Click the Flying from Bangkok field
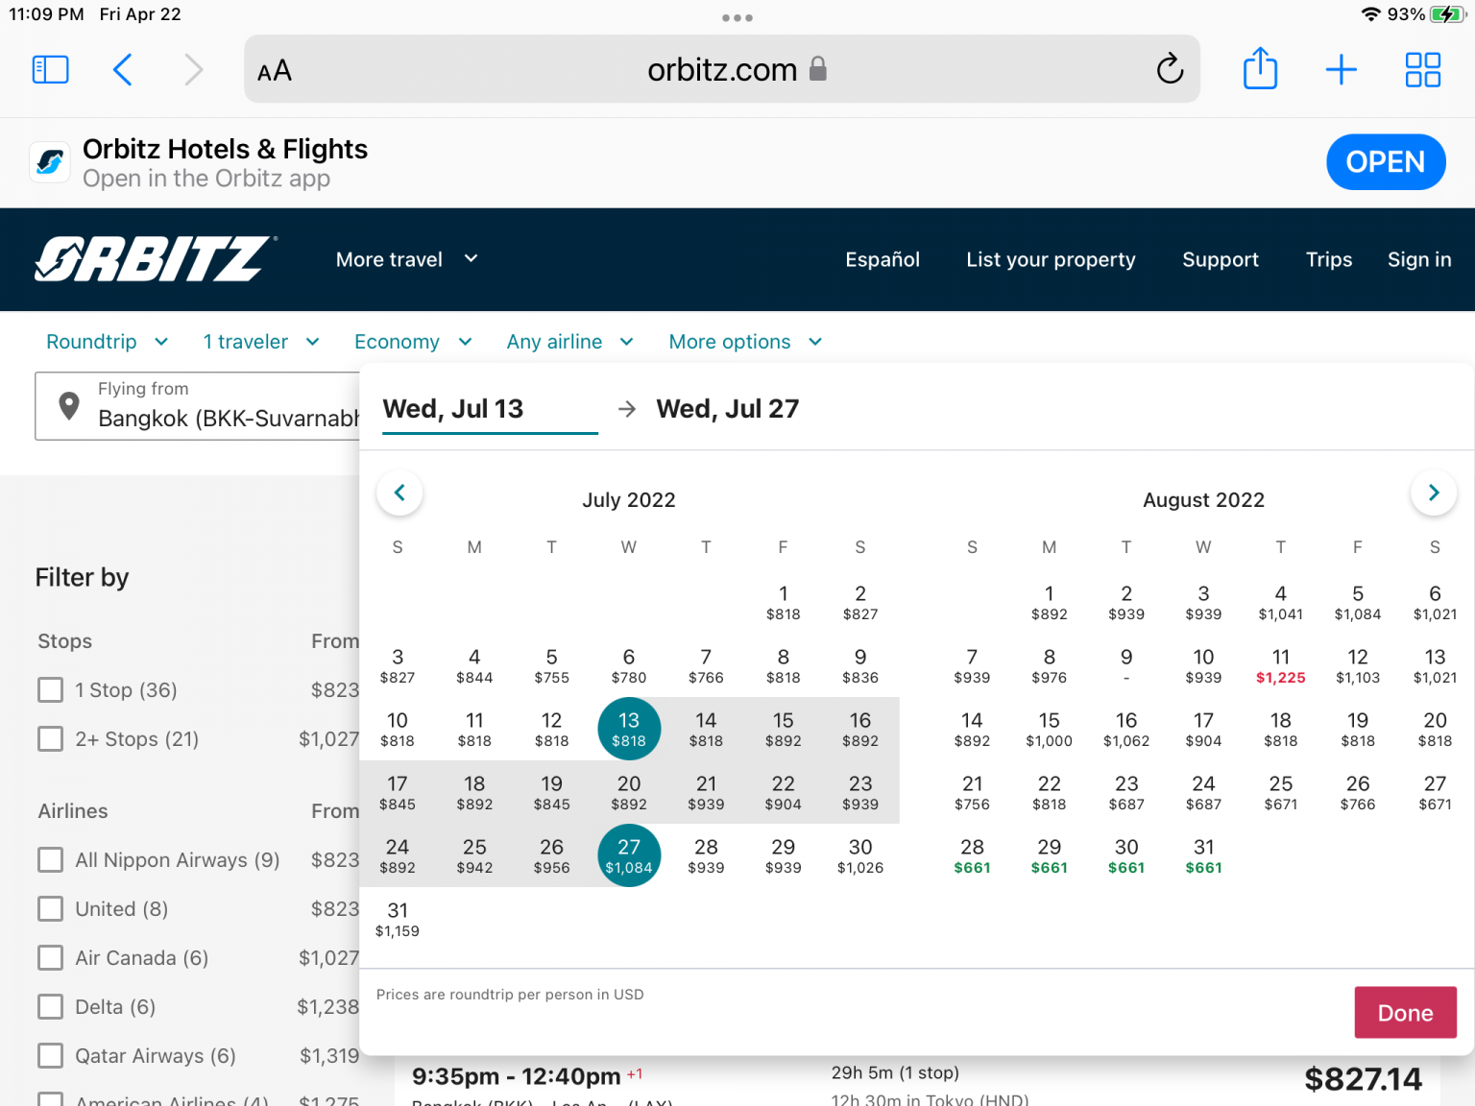 coord(198,406)
